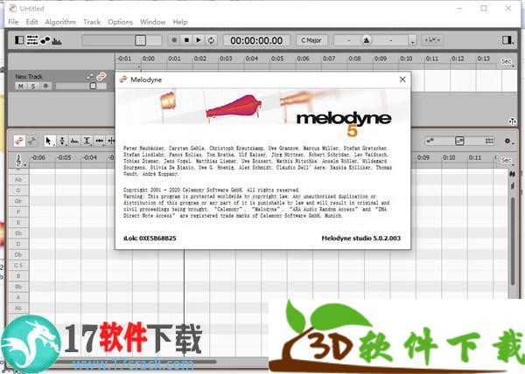
Task: Click the Gb row in pitch ruler
Action: 18,201
